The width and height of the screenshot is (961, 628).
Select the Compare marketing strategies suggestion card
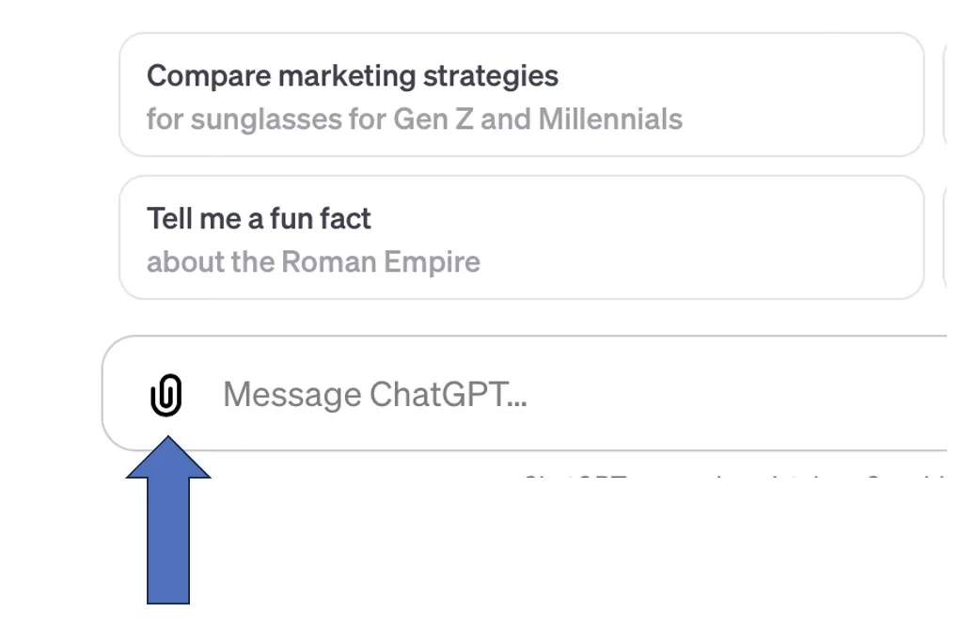point(522,95)
